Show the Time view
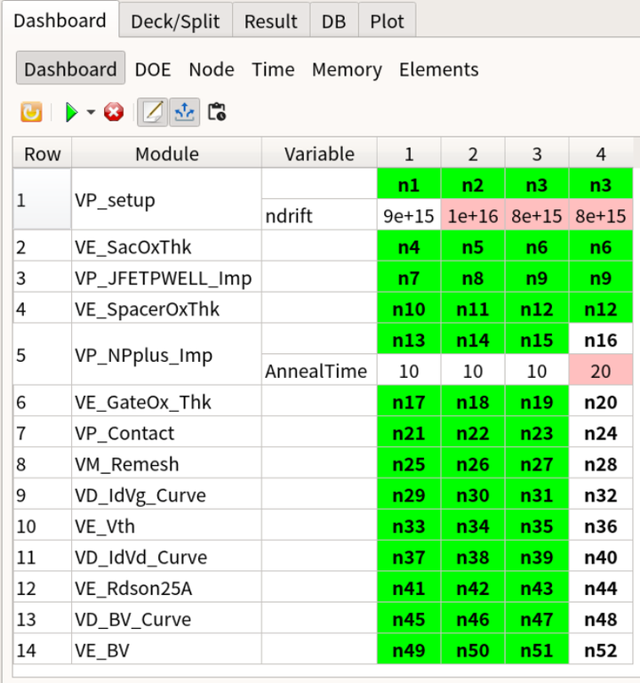Screen dimensions: 640x683 pyautogui.click(x=274, y=69)
